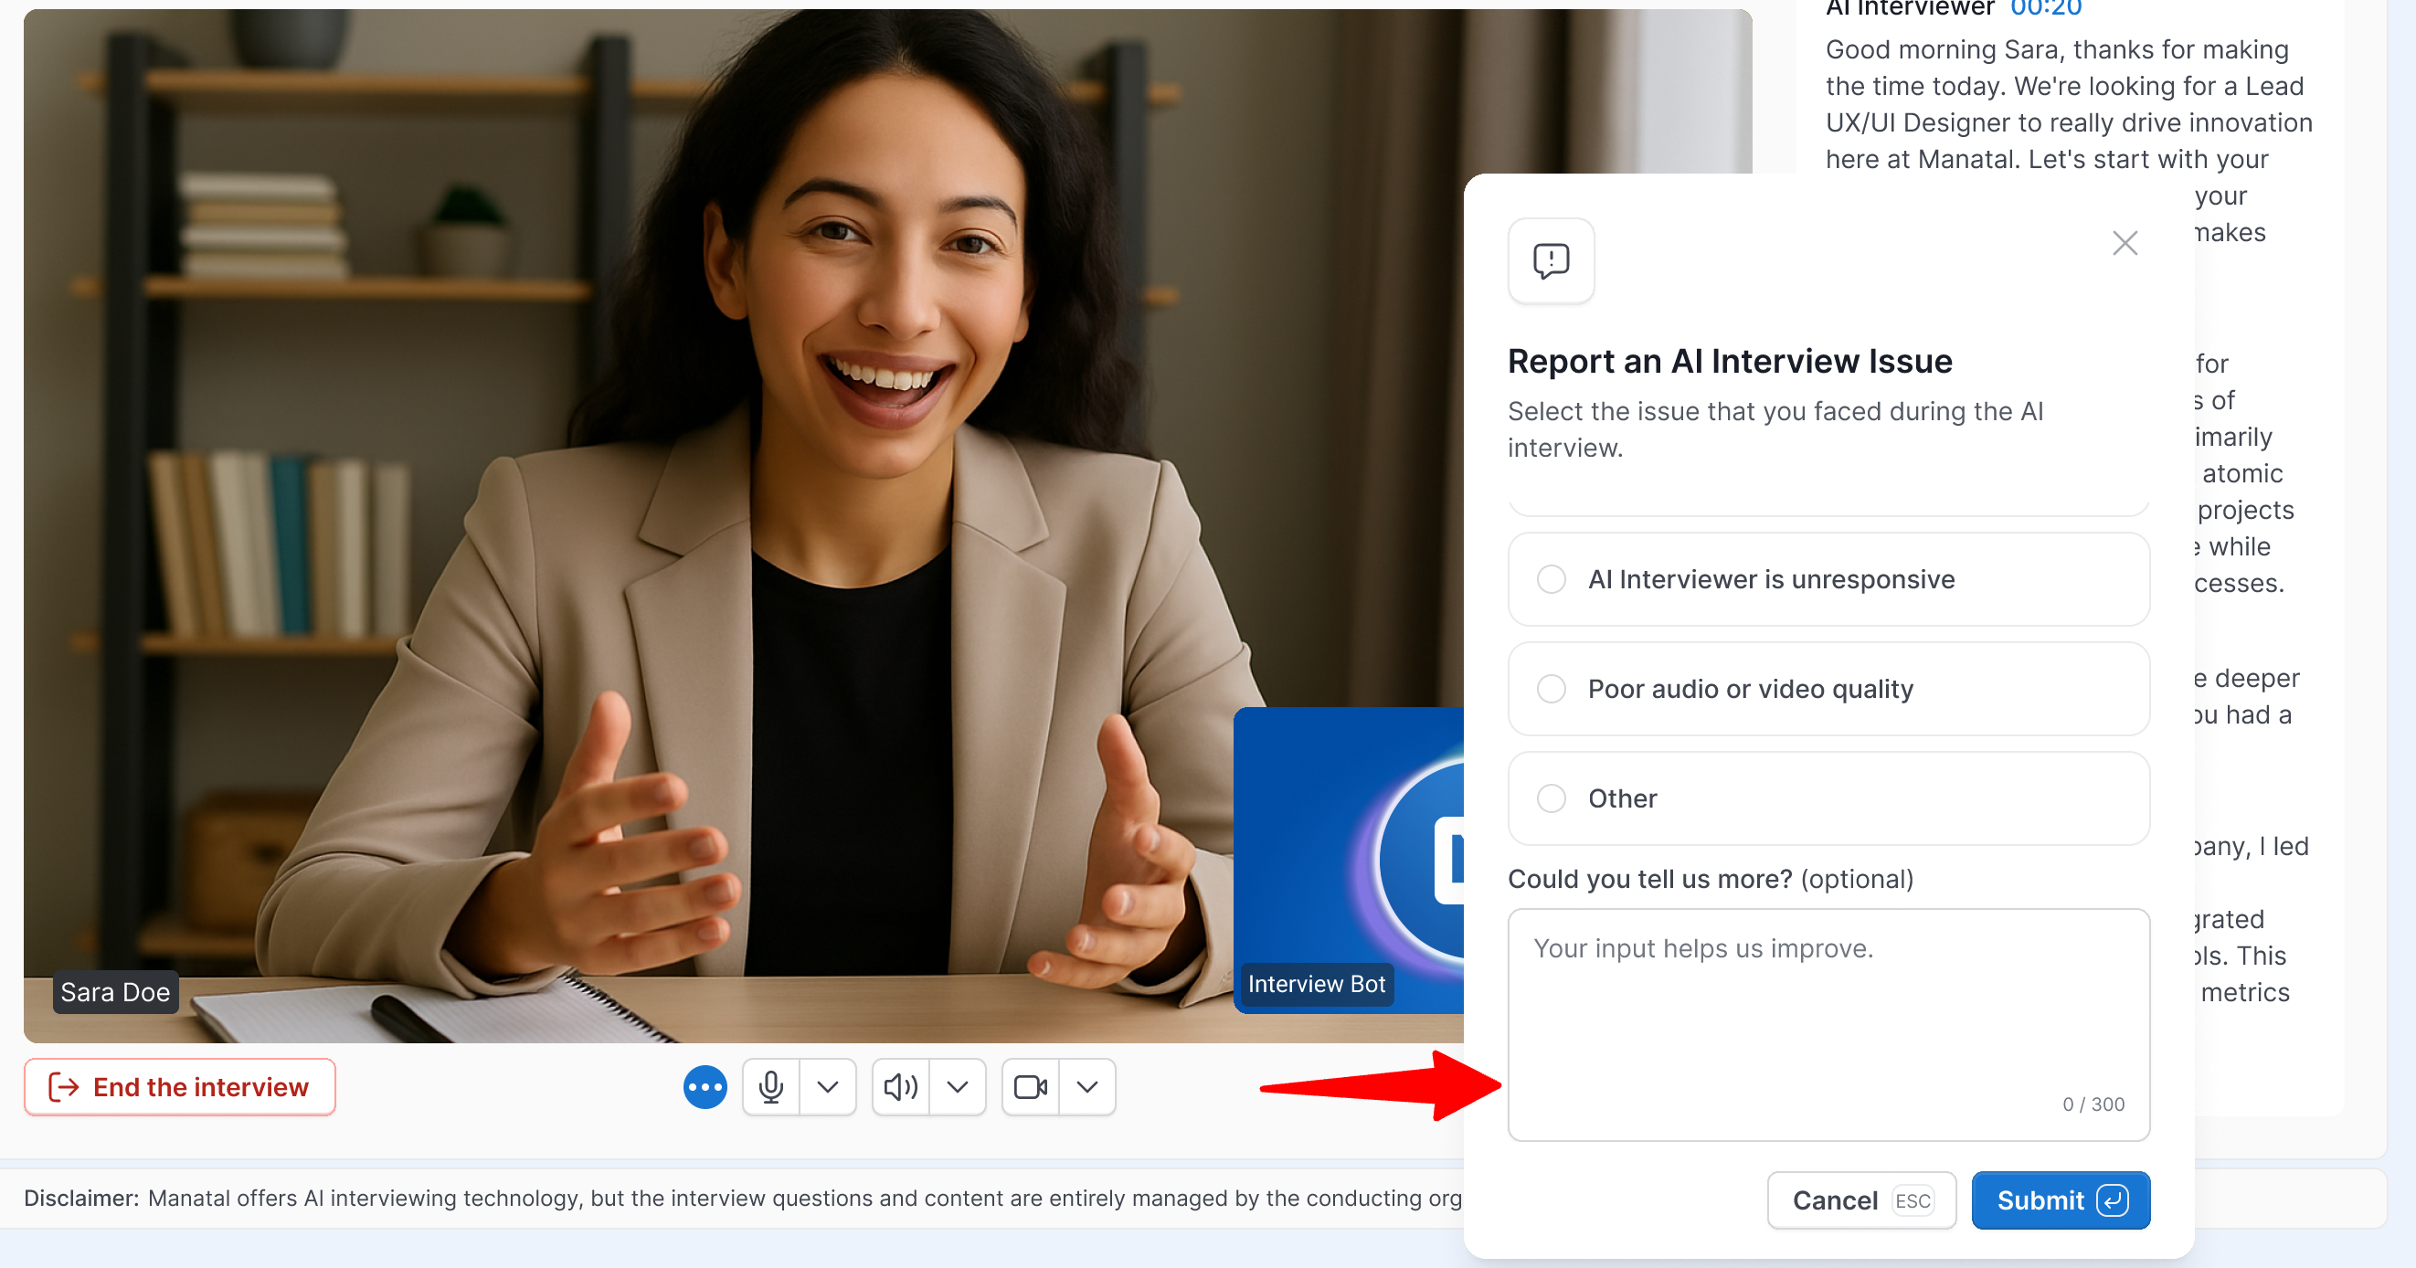Click the 00:20 transcript timestamp
Image resolution: width=2416 pixels, height=1268 pixels.
[2046, 8]
